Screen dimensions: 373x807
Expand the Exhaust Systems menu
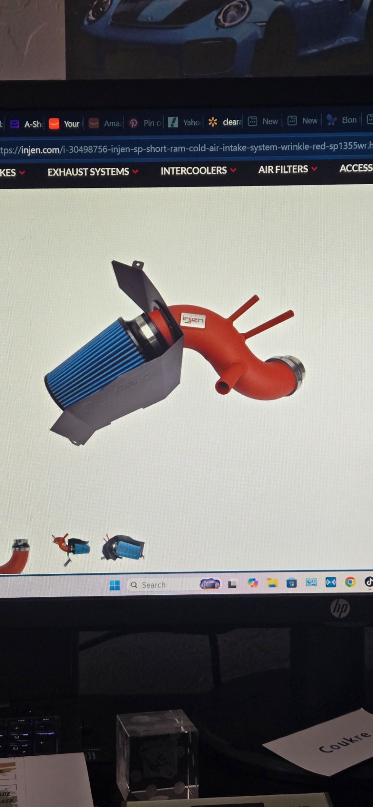click(x=93, y=171)
